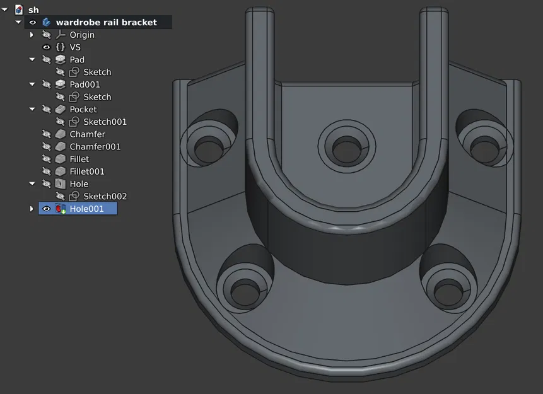The image size is (543, 394).
Task: Click the Chamfer001 feature icon
Action: [x=61, y=146]
